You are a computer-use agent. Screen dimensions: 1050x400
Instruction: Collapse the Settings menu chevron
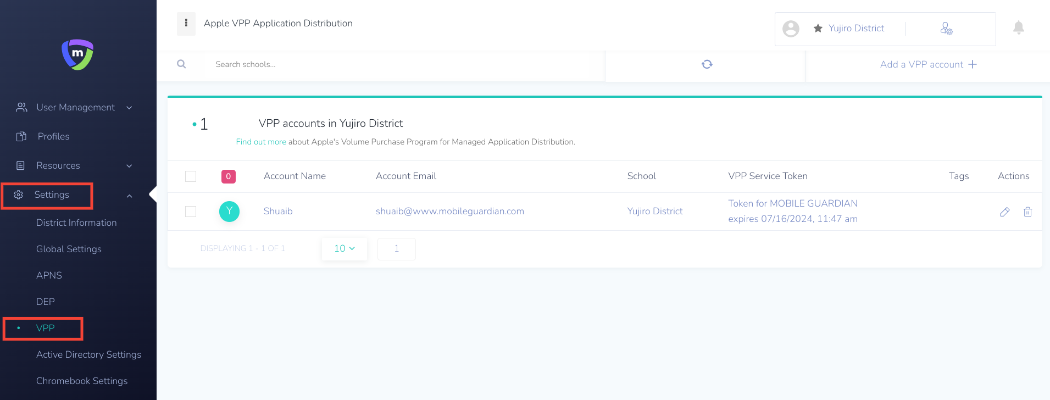point(129,196)
